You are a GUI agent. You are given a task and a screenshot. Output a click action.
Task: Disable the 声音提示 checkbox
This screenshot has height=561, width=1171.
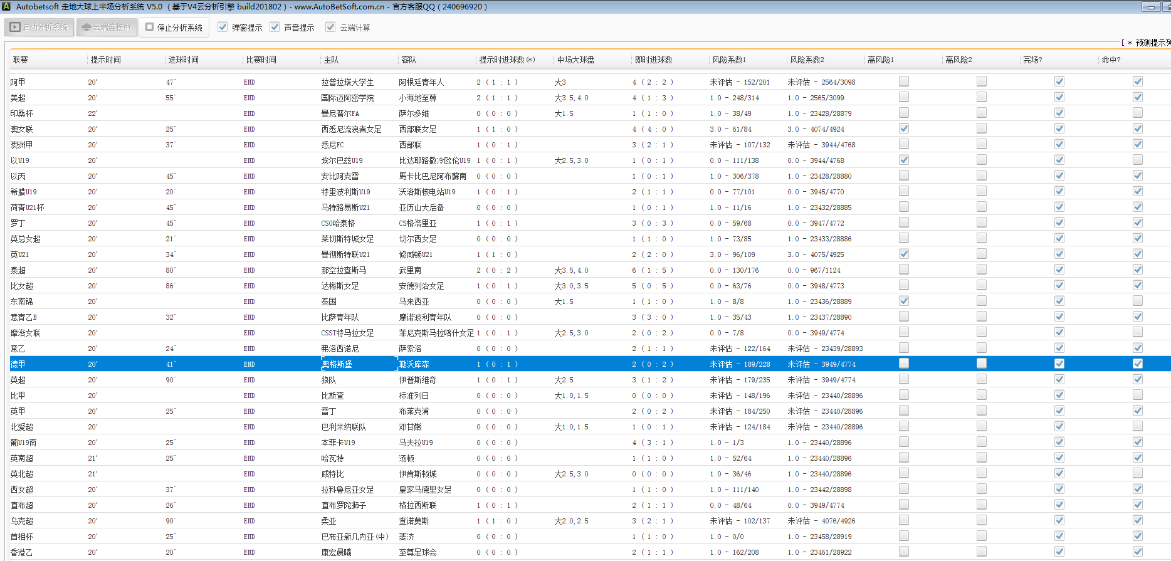click(275, 28)
